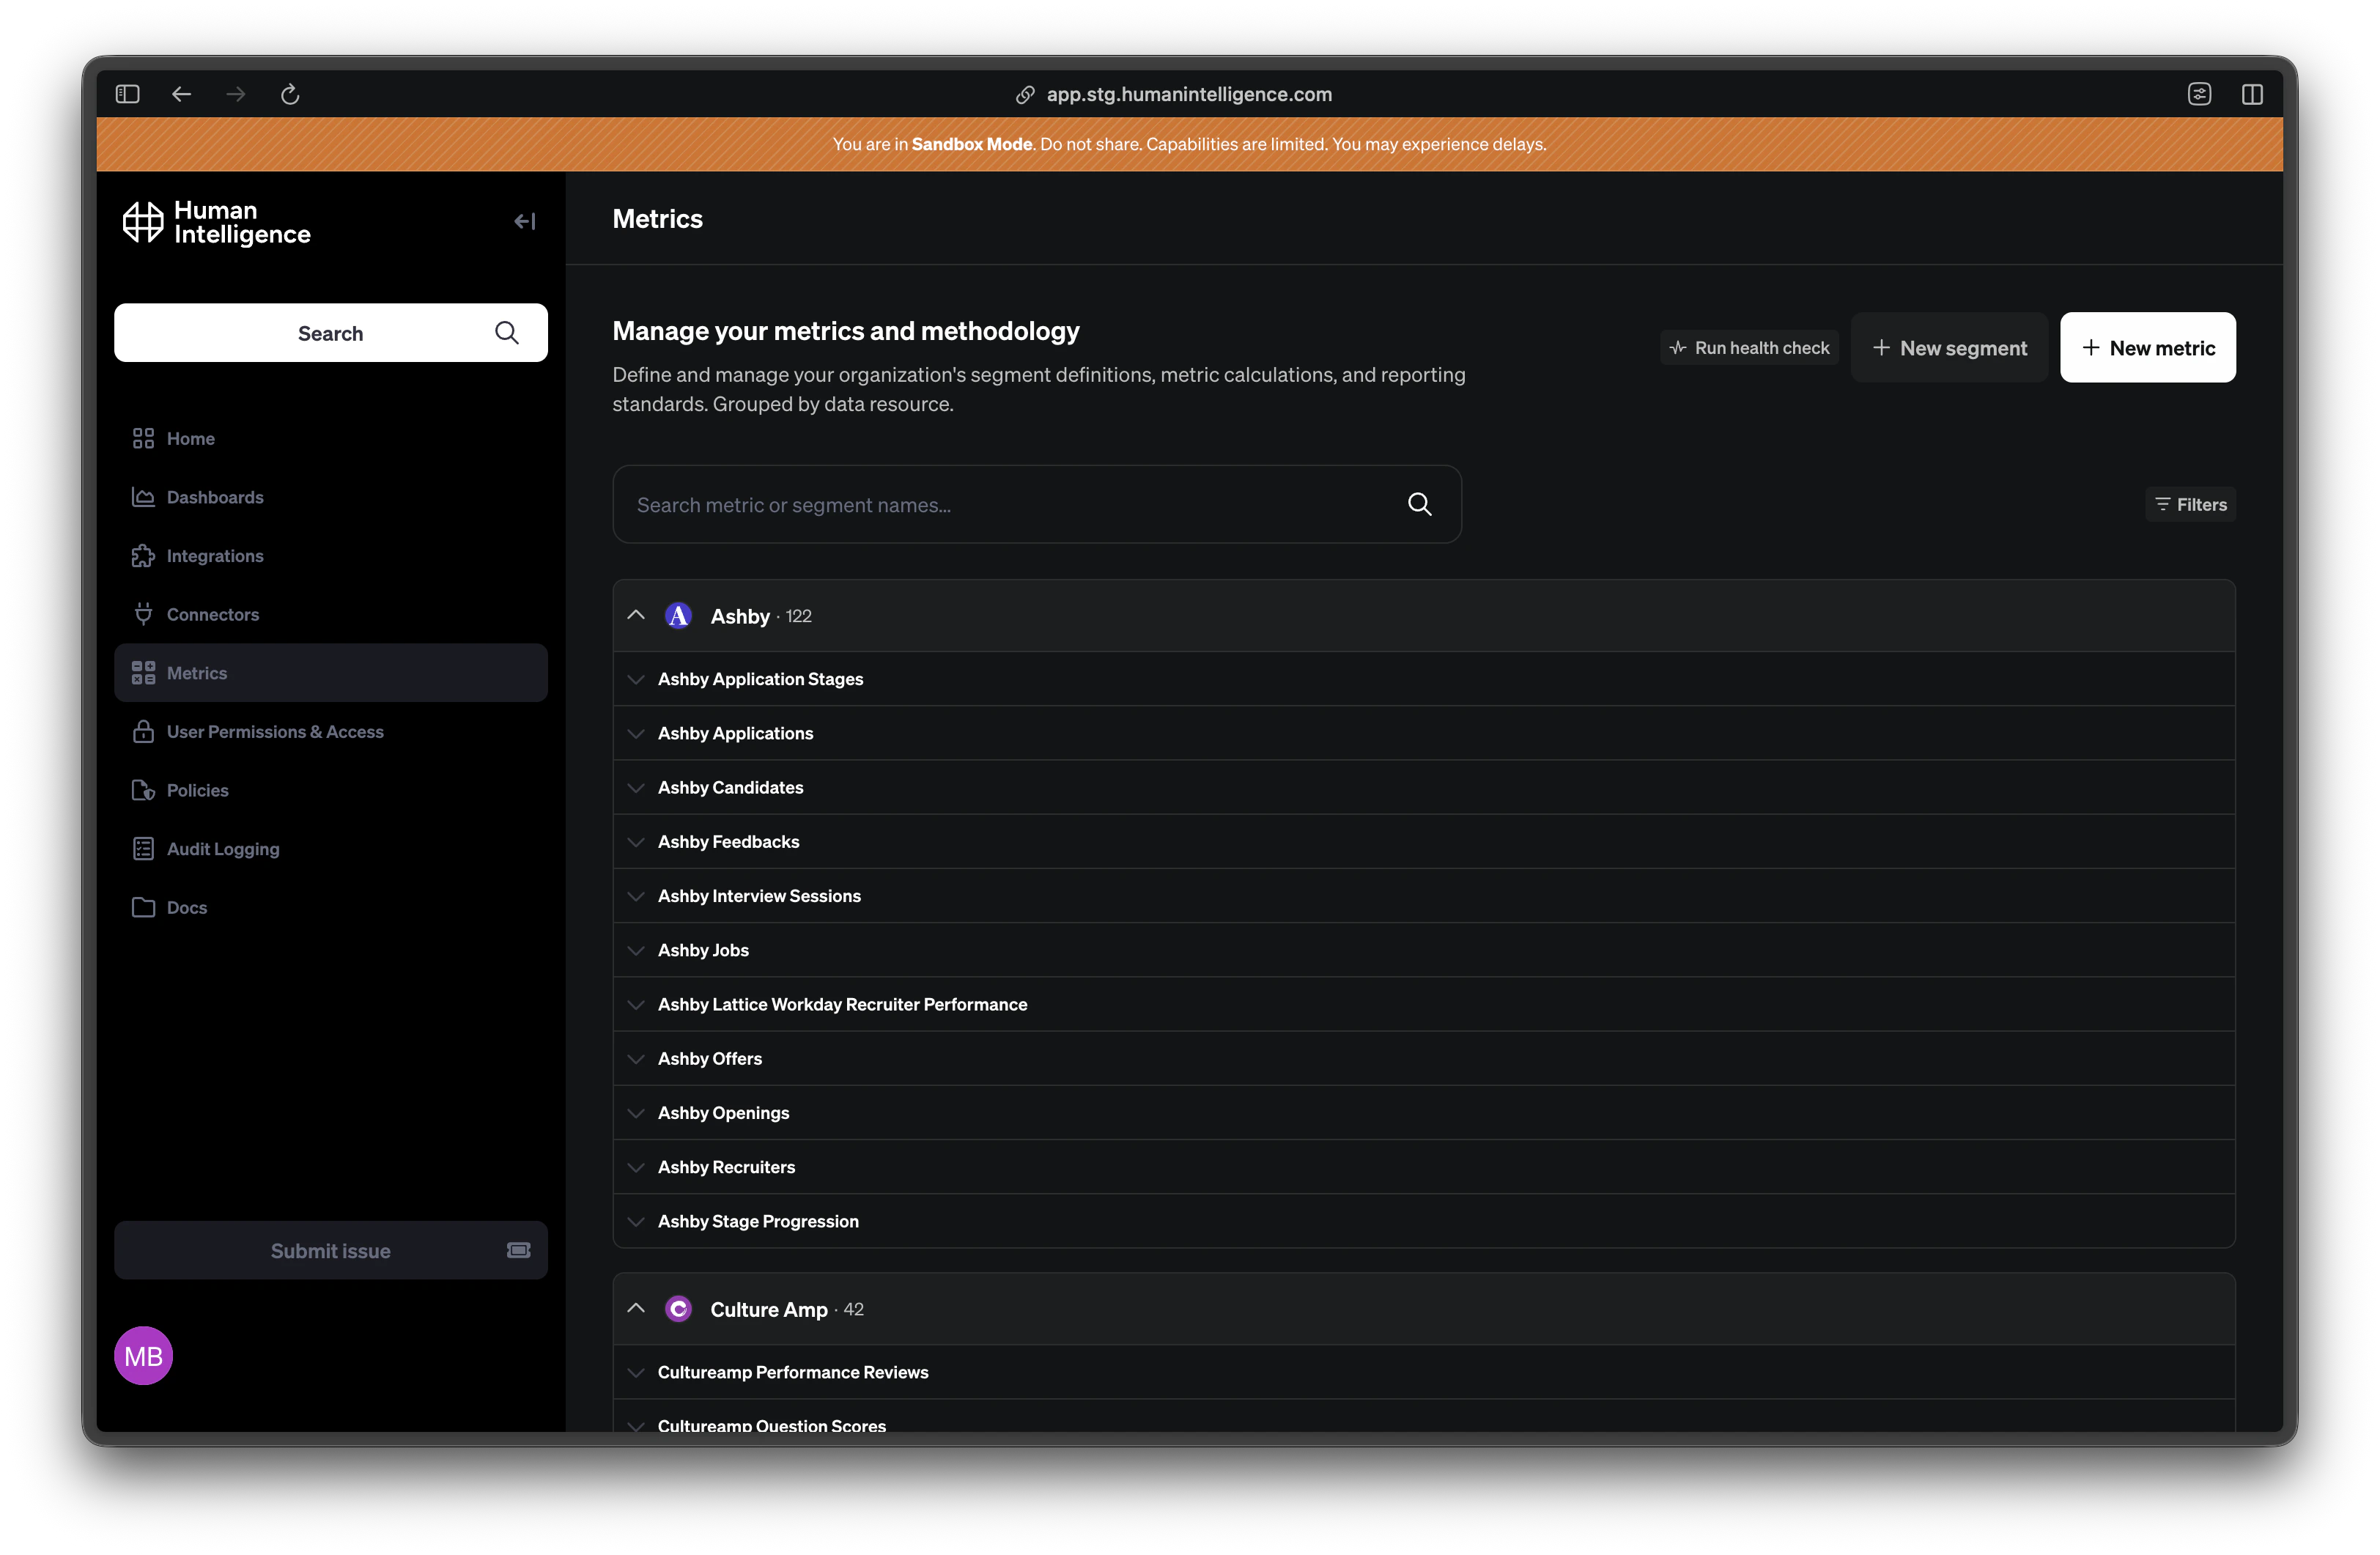Click the Culture Amp logo icon

[678, 1308]
